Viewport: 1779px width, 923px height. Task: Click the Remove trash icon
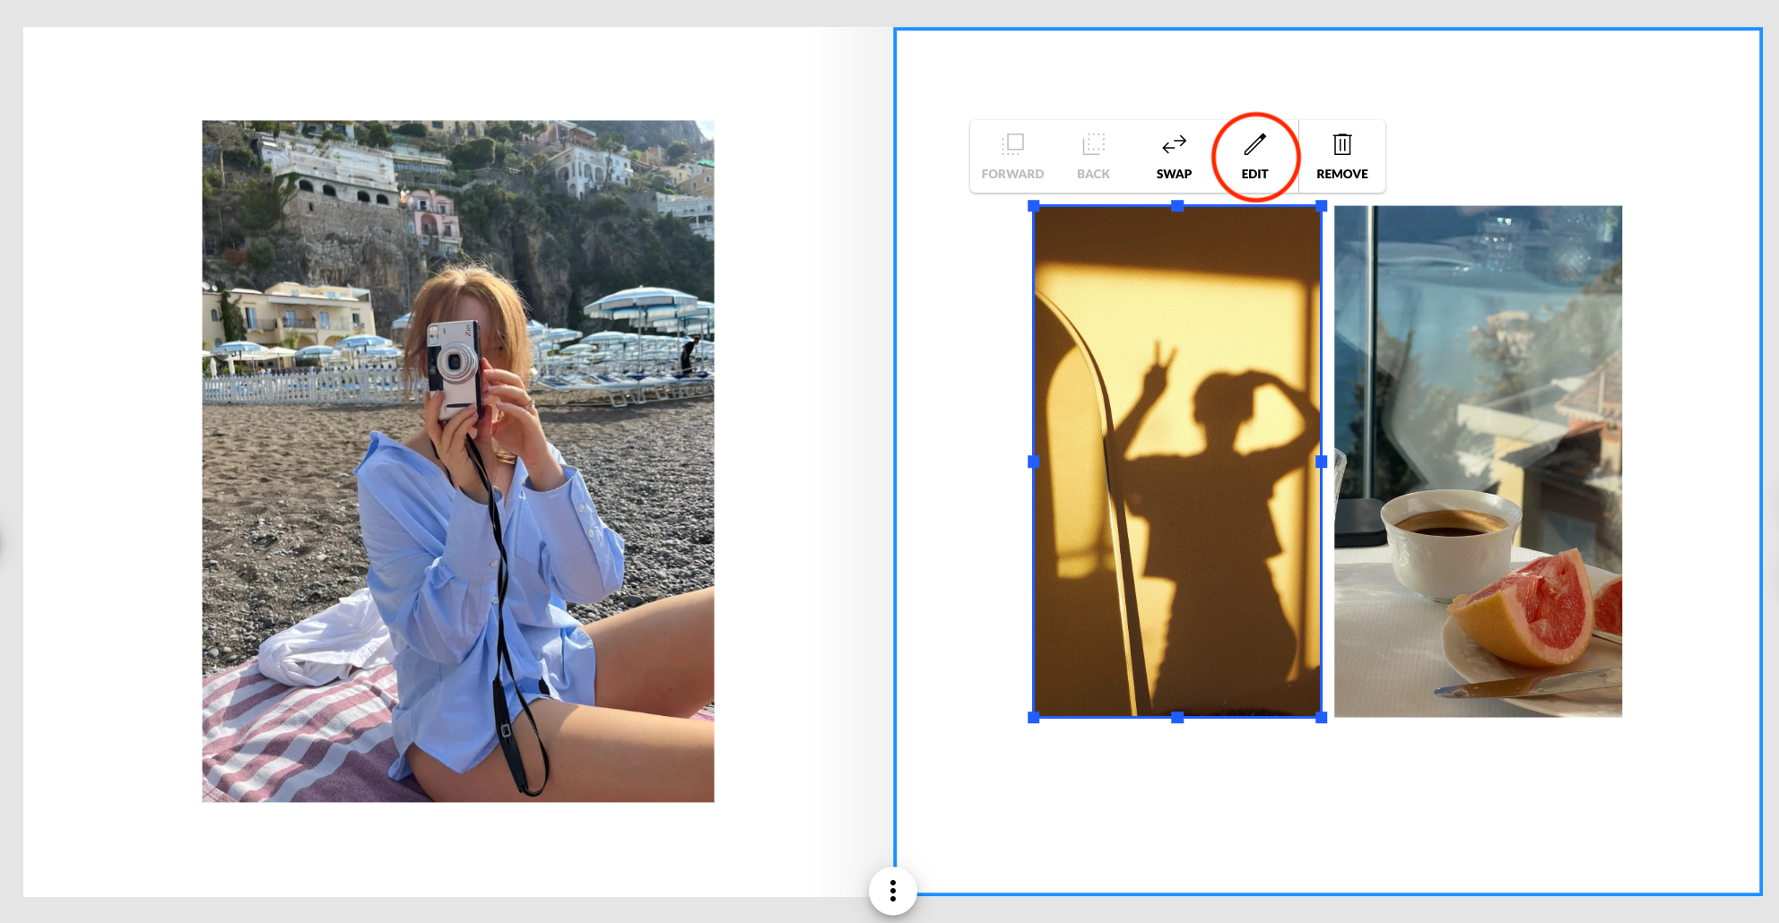click(1341, 143)
